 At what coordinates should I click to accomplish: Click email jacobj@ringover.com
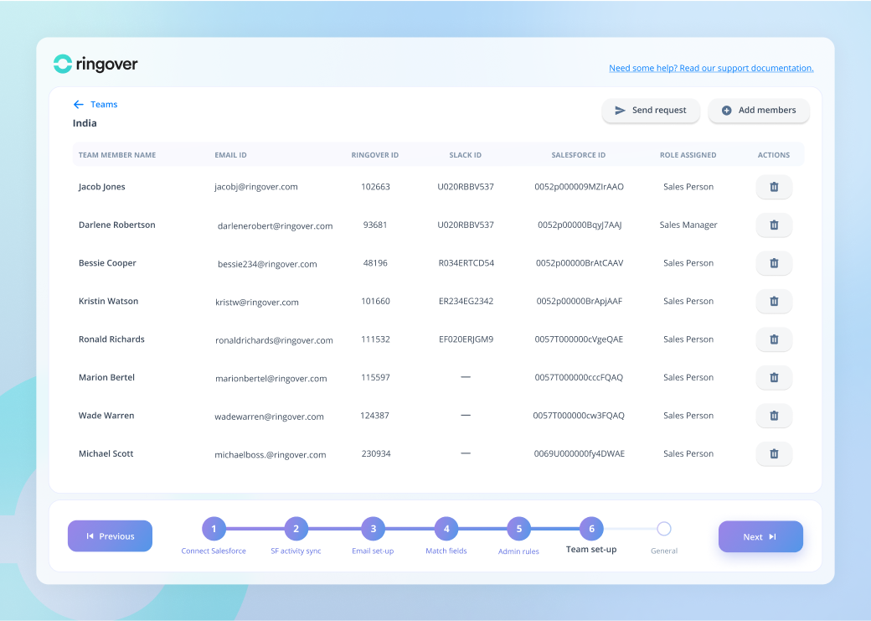pyautogui.click(x=256, y=187)
